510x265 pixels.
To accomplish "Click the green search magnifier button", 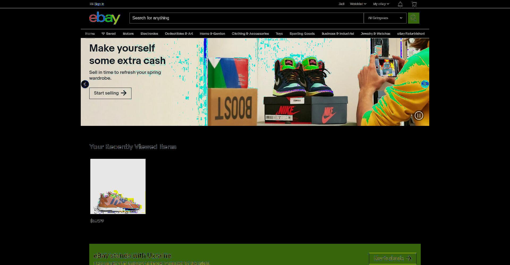I will [414, 18].
